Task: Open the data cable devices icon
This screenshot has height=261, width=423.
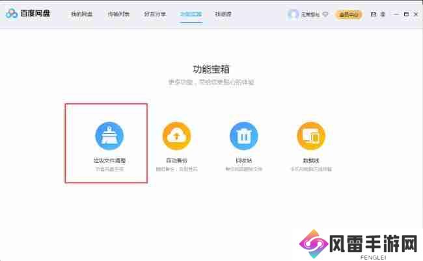Action: [x=311, y=136]
